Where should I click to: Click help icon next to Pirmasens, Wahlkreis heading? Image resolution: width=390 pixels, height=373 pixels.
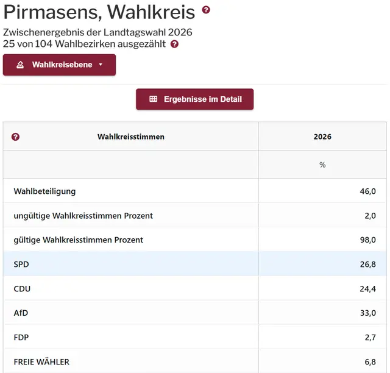click(x=206, y=10)
